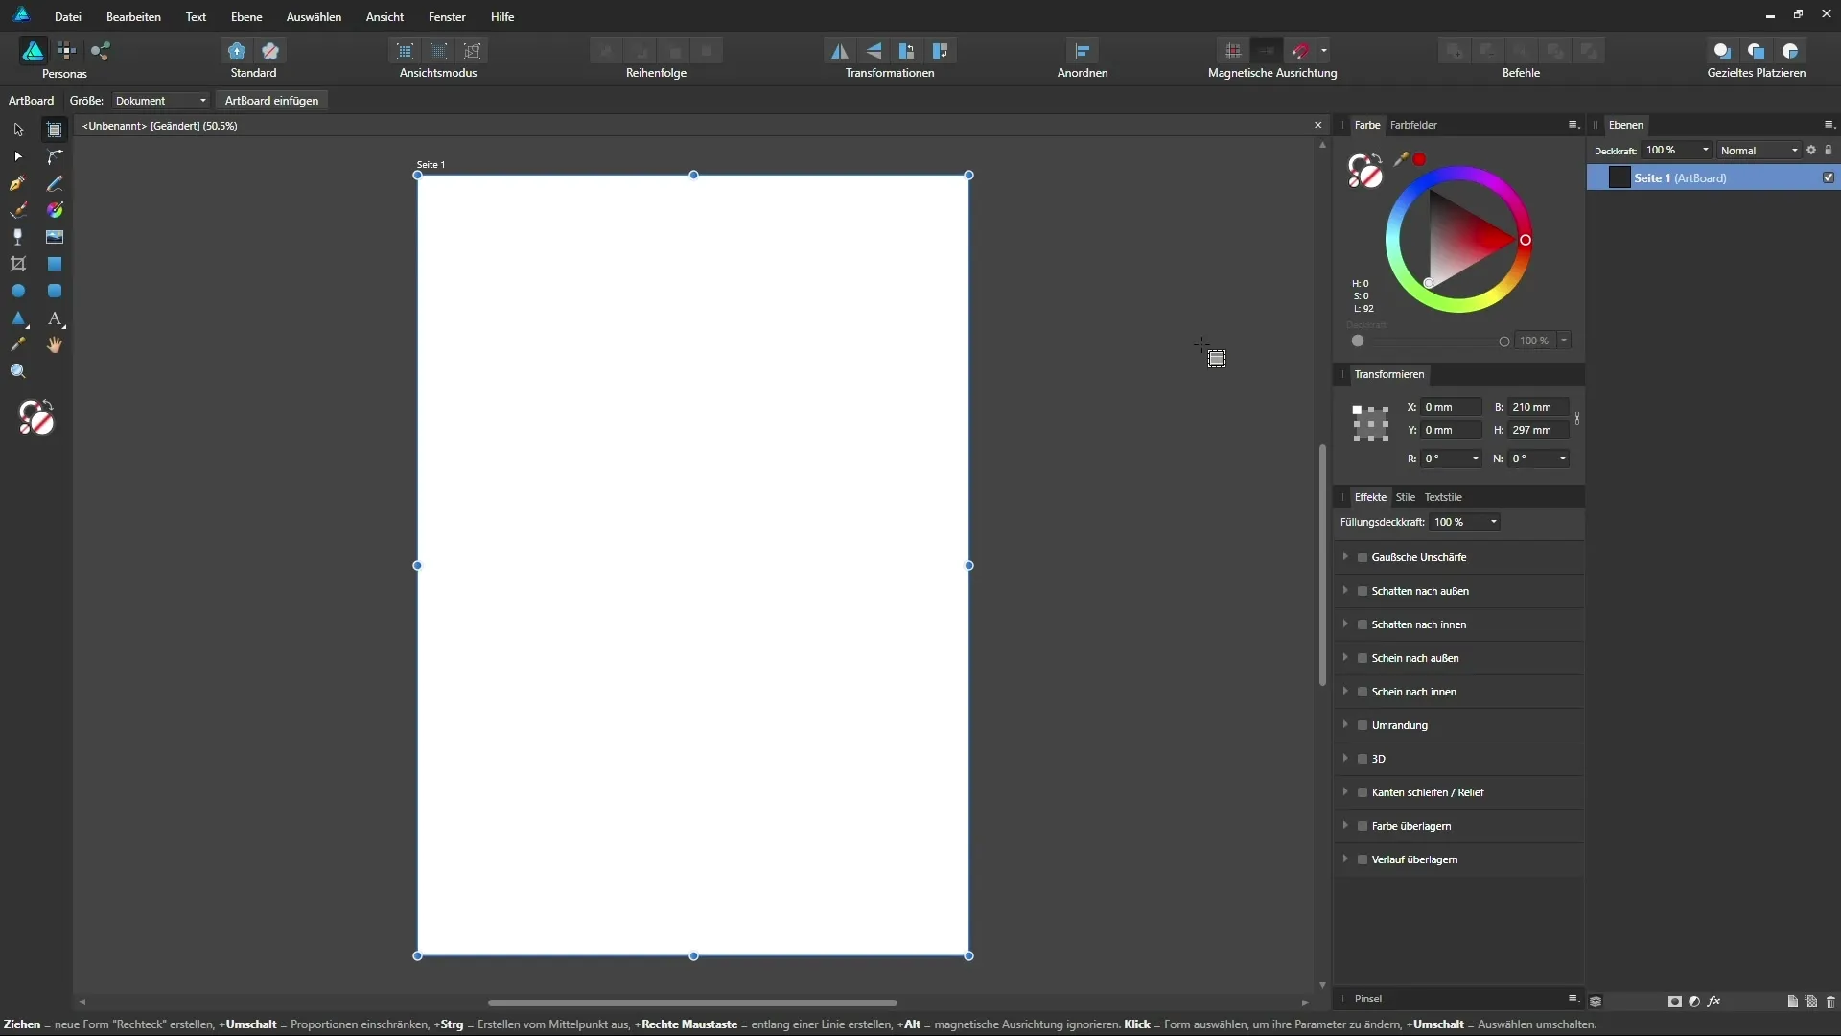Enable the Gaußsche Unschärfe effect checkbox
1841x1036 pixels.
click(x=1363, y=557)
